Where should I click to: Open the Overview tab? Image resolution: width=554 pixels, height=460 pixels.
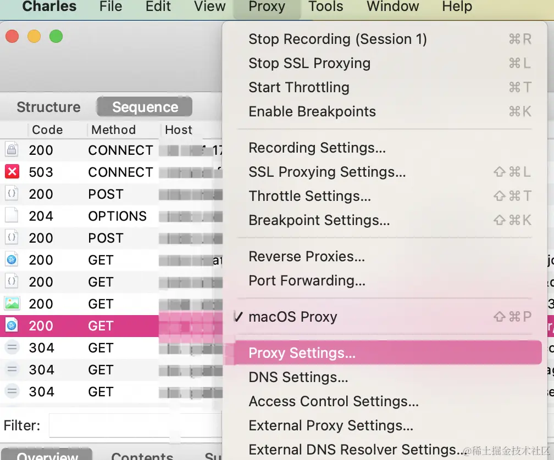pos(47,455)
